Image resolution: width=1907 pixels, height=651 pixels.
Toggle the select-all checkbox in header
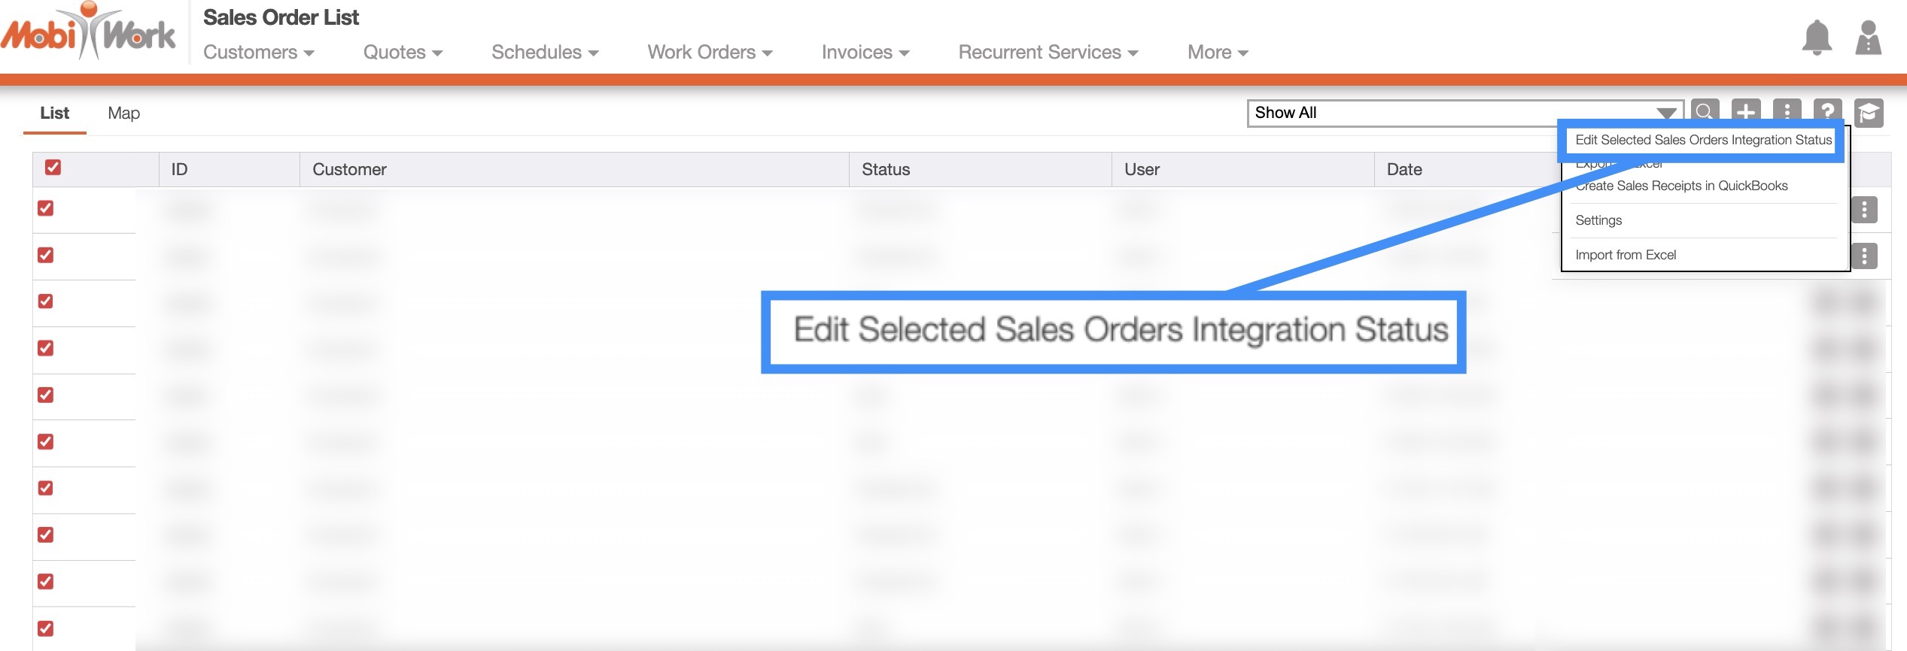[53, 167]
